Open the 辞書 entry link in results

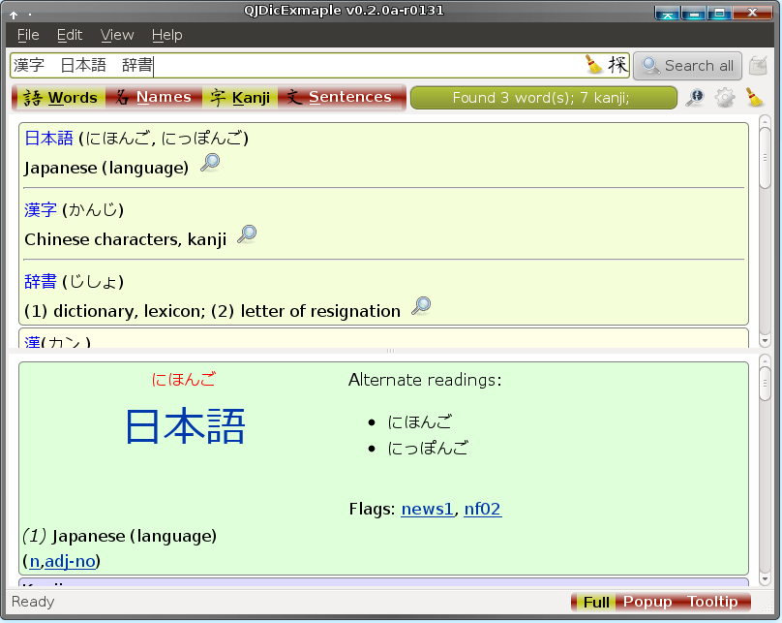(41, 282)
